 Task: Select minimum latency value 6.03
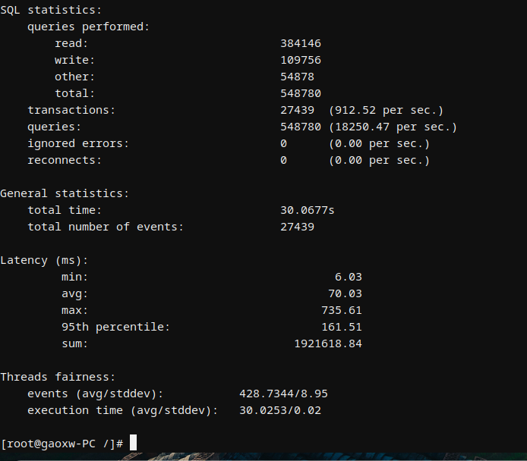(349, 277)
